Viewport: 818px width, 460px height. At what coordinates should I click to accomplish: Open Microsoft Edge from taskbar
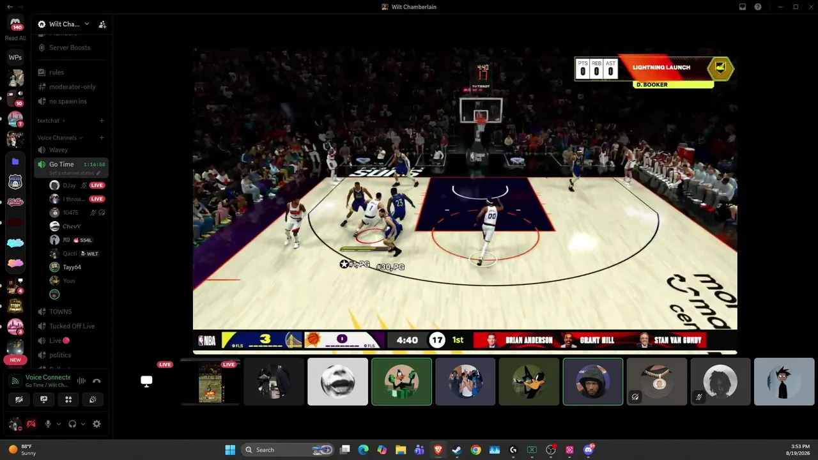coord(364,450)
